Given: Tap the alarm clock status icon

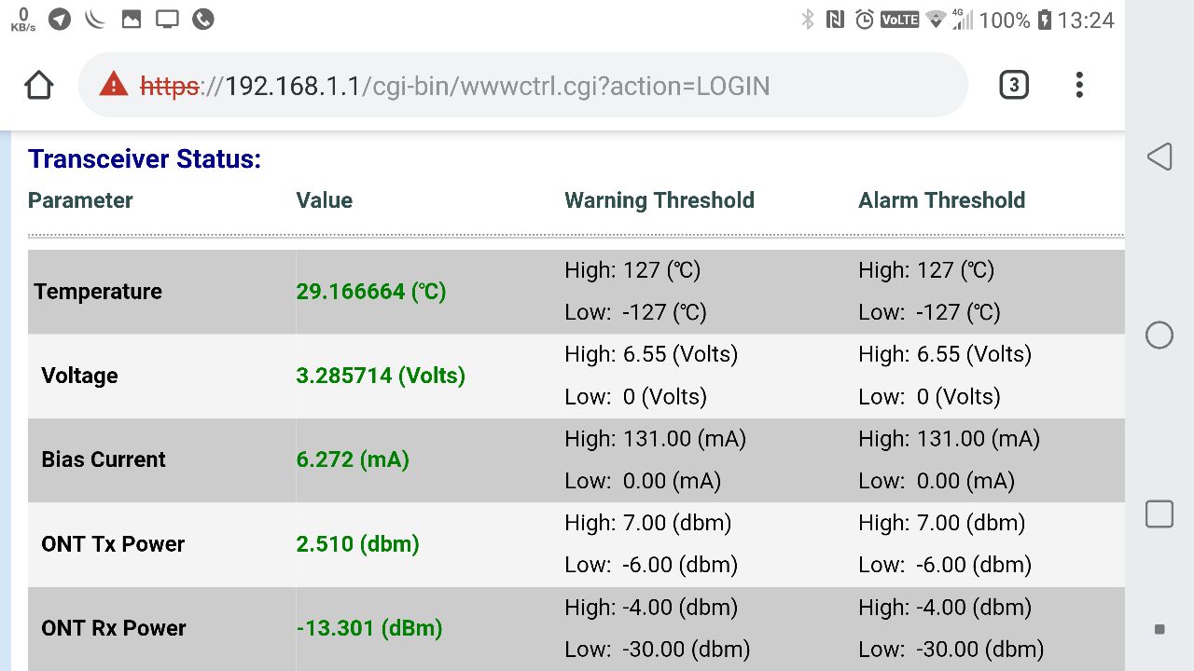Looking at the screenshot, I should click(x=865, y=20).
